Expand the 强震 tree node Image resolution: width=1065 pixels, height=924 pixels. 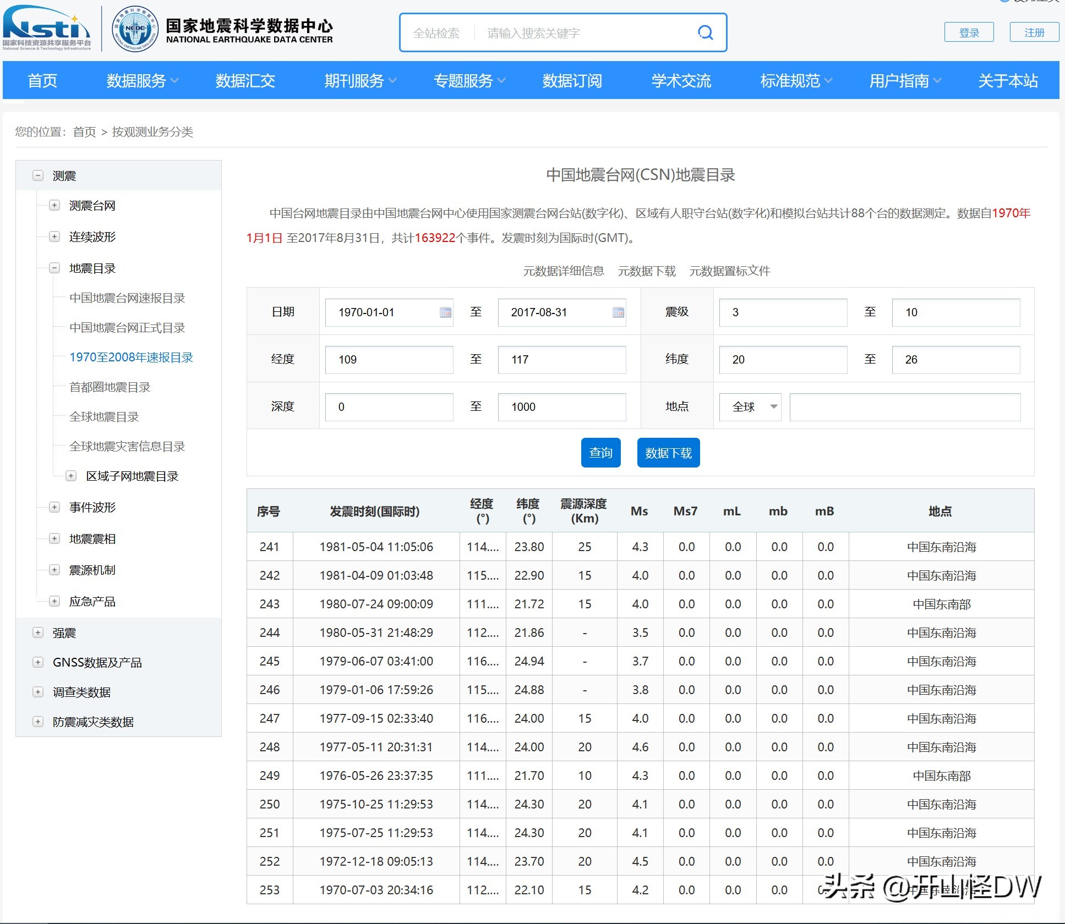click(38, 632)
